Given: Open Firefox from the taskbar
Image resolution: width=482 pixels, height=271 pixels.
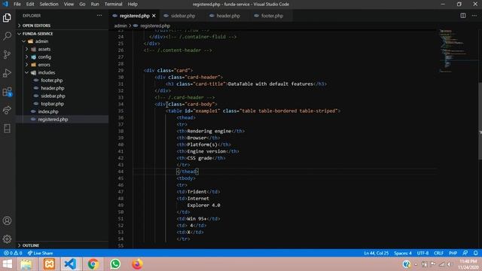Looking at the screenshot, I should (x=137, y=264).
